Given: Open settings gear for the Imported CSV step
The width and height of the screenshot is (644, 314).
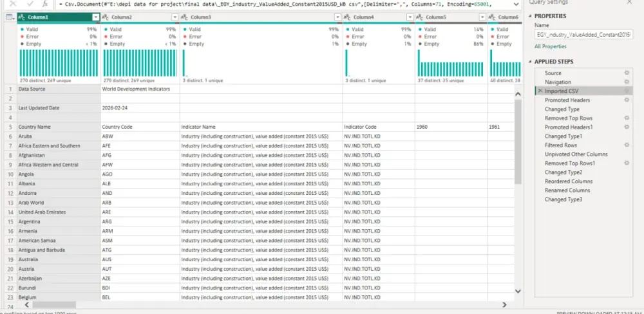Looking at the screenshot, I should pos(627,91).
